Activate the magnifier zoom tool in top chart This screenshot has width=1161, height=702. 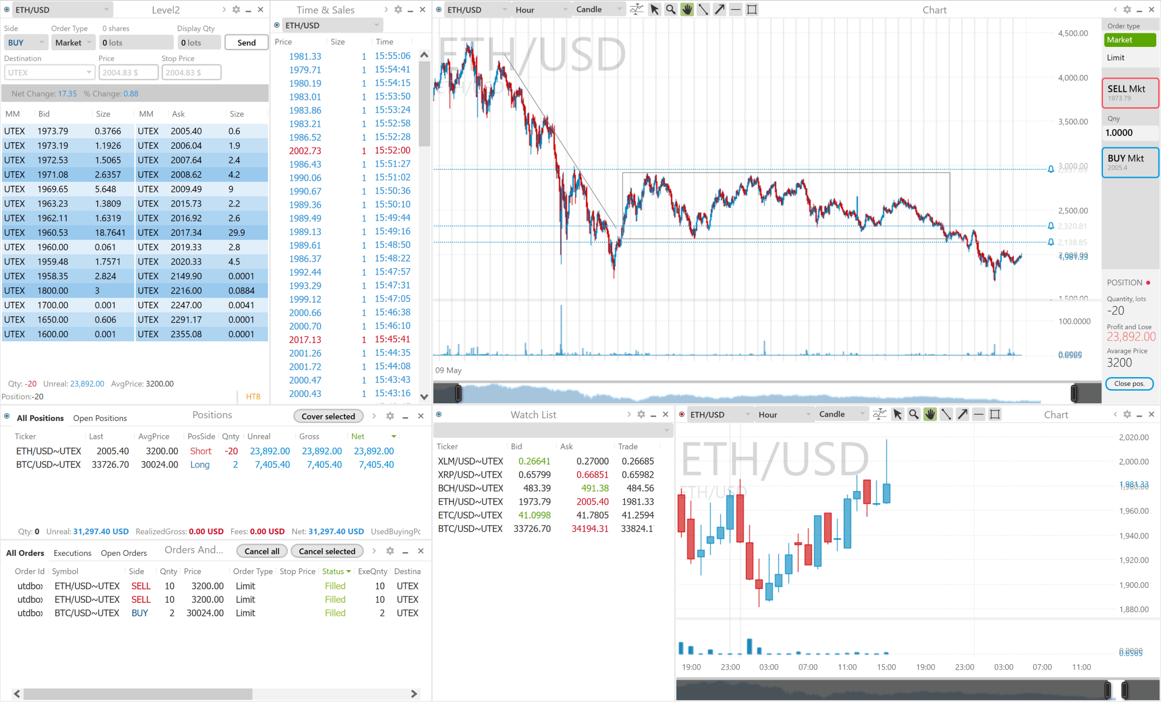(x=671, y=10)
